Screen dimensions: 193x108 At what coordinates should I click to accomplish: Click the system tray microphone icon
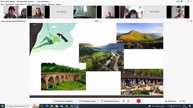tap(171, 106)
